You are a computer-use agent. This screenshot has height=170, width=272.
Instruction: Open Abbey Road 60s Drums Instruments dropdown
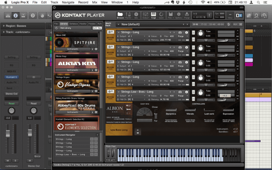point(73,112)
